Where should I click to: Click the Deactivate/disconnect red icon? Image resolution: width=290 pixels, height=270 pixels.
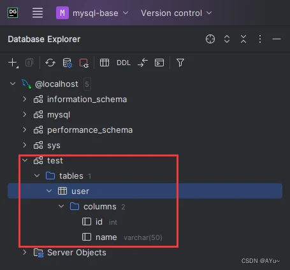(x=84, y=63)
